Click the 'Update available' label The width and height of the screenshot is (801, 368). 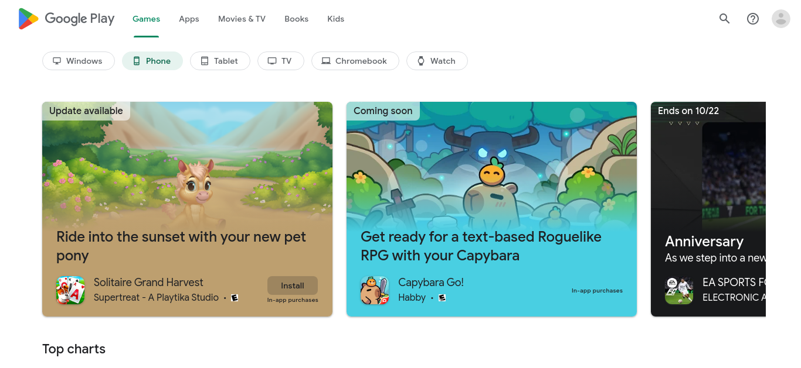pyautogui.click(x=86, y=111)
